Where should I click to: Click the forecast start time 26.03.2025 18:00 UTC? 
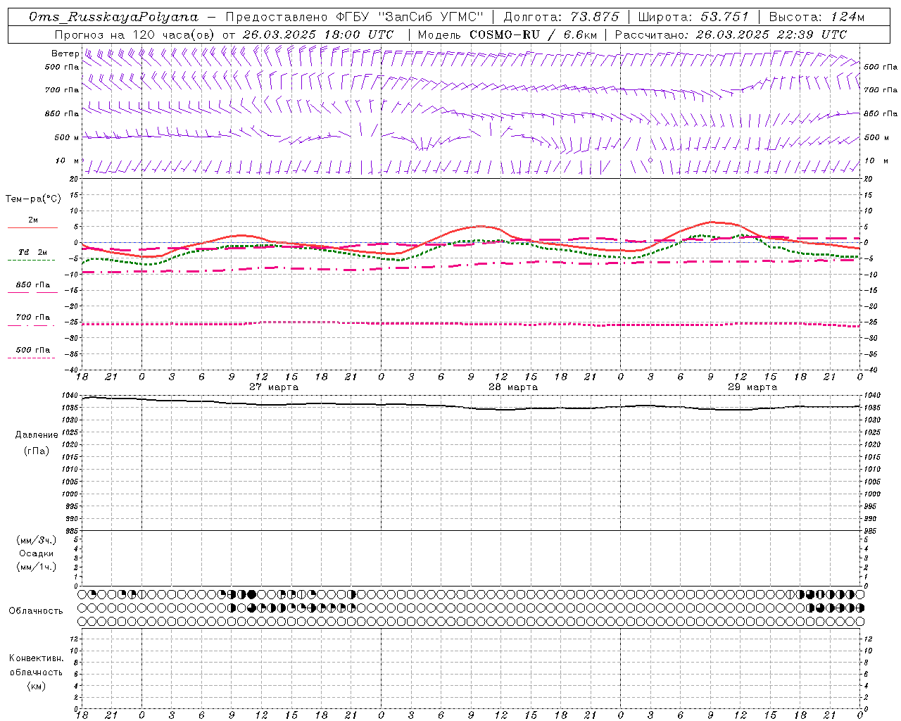click(x=318, y=35)
